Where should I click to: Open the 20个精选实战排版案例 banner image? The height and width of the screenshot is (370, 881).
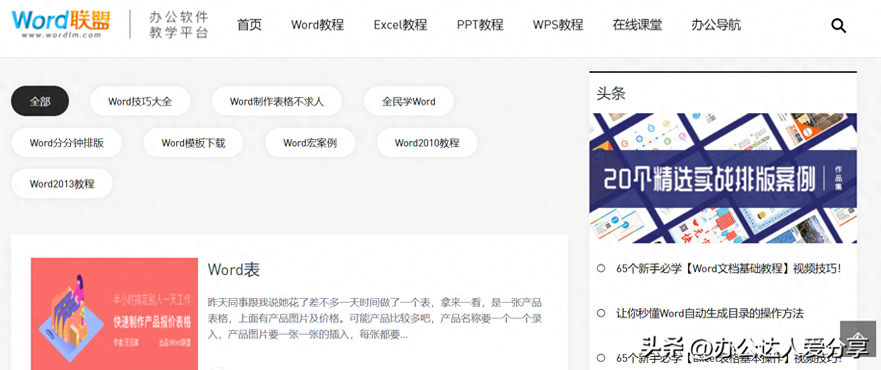point(723,178)
